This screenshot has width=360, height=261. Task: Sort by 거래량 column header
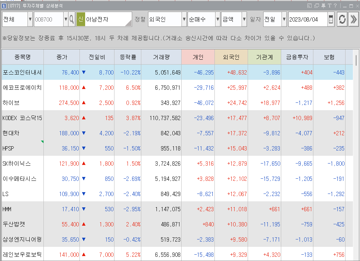(x=161, y=57)
